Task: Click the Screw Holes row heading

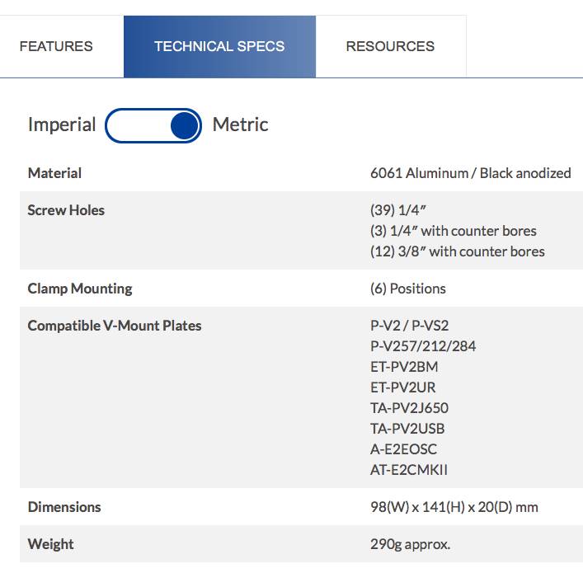Action: 66,210
